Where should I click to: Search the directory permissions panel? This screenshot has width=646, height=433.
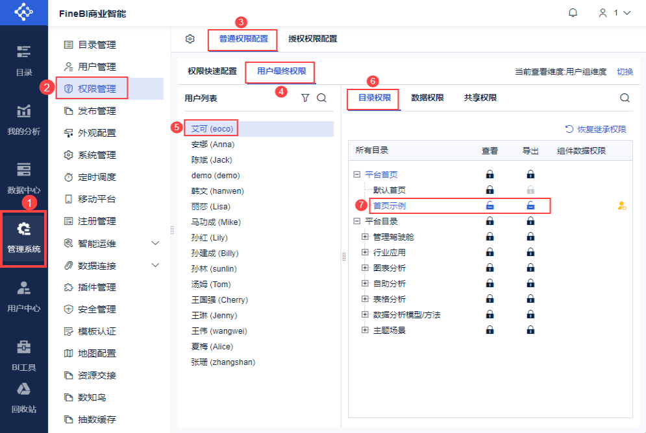point(625,98)
